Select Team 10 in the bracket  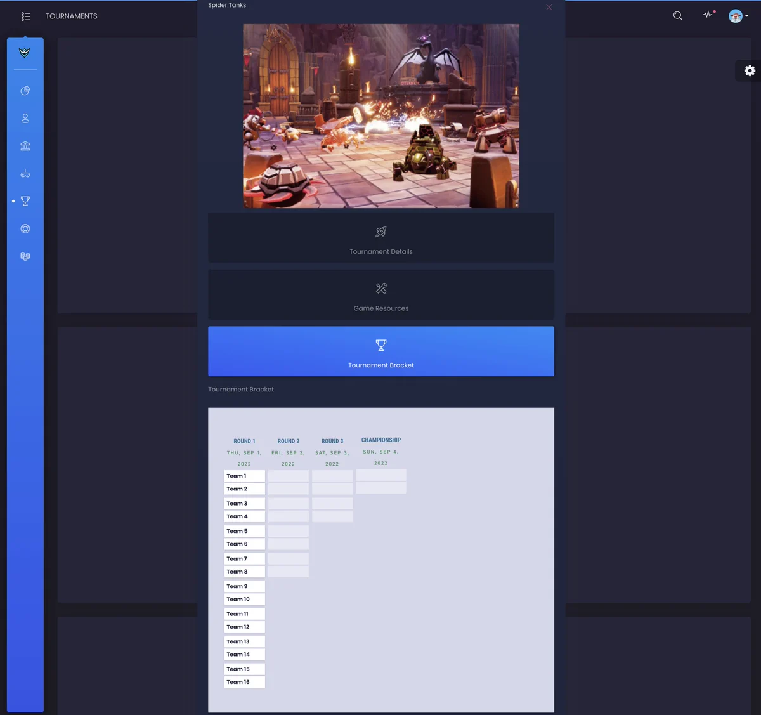click(x=244, y=599)
